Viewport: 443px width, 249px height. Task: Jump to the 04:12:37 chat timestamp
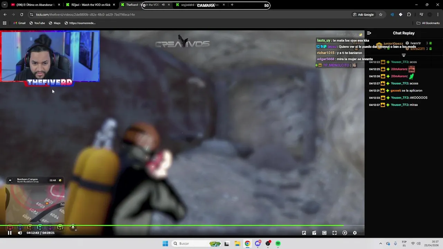pos(374,105)
